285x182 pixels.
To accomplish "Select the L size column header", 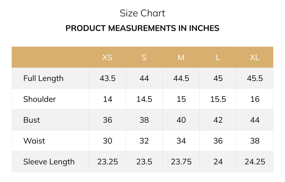I will click(x=218, y=57).
